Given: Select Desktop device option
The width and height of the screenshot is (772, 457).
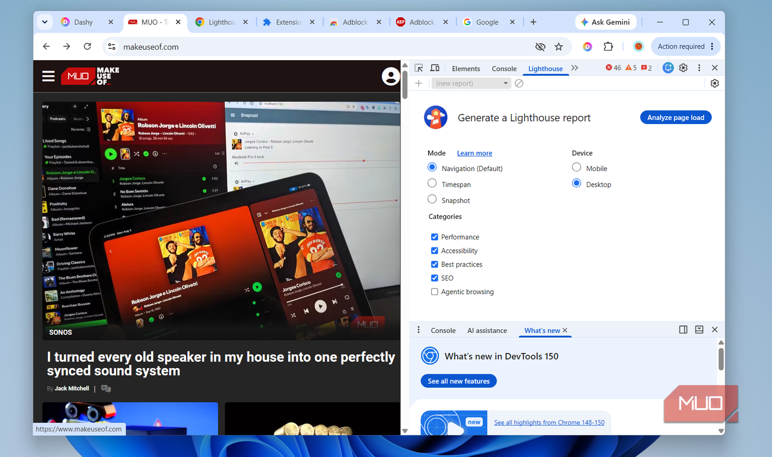Looking at the screenshot, I should tap(576, 183).
